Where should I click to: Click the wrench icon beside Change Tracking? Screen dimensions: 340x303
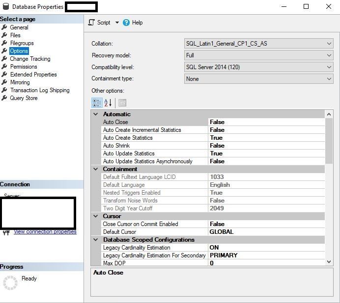click(4, 59)
